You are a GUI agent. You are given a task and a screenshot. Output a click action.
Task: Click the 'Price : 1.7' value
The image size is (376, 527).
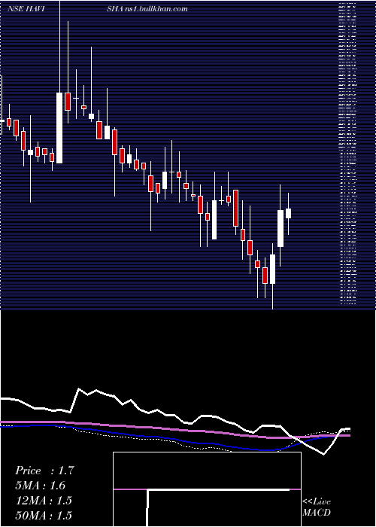point(44,471)
